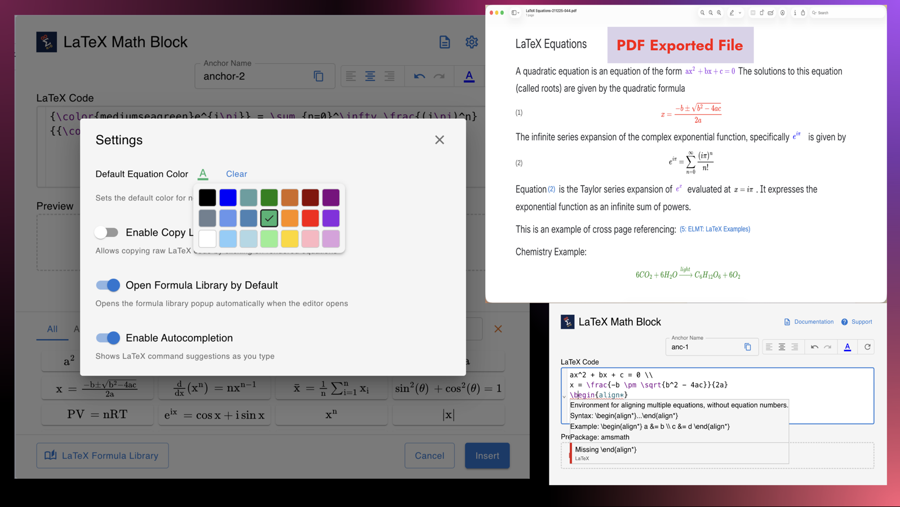Viewport: 900px width, 507px height.
Task: Click redo arrow in main editor toolbar
Action: [x=439, y=76]
